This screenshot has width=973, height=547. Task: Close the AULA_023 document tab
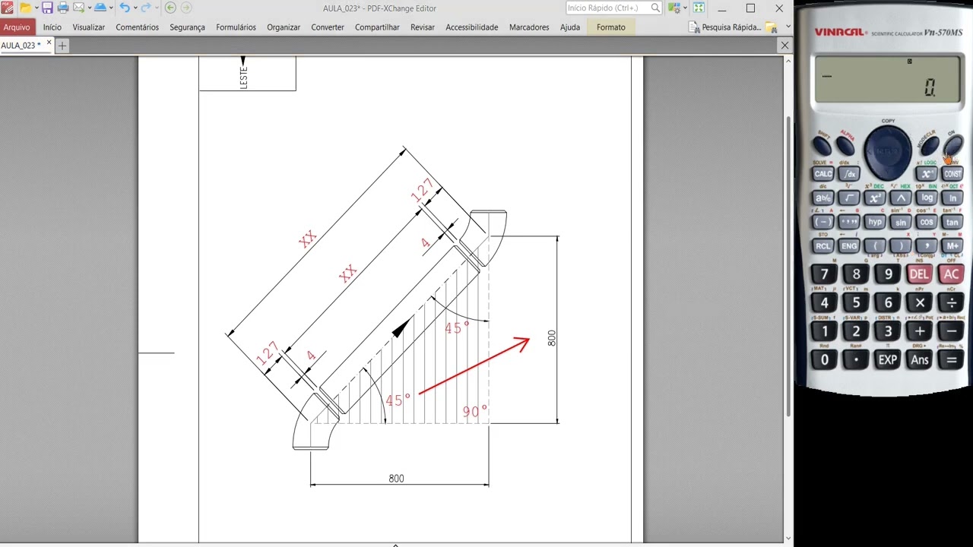click(x=49, y=44)
